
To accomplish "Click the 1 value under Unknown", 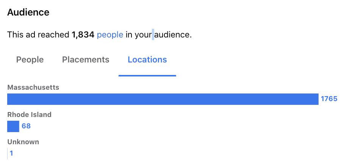I will (11, 154).
